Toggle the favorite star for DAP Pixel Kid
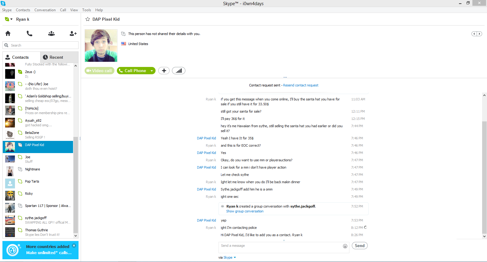Image resolution: width=487 pixels, height=262 pixels. tap(88, 19)
